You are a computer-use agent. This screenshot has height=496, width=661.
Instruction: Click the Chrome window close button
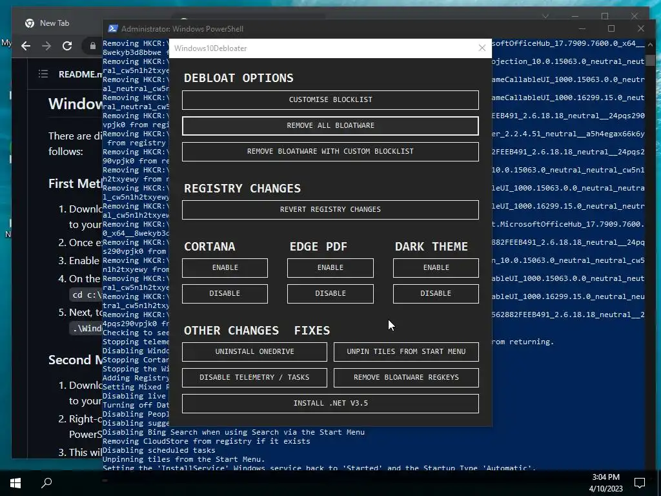pos(635,16)
